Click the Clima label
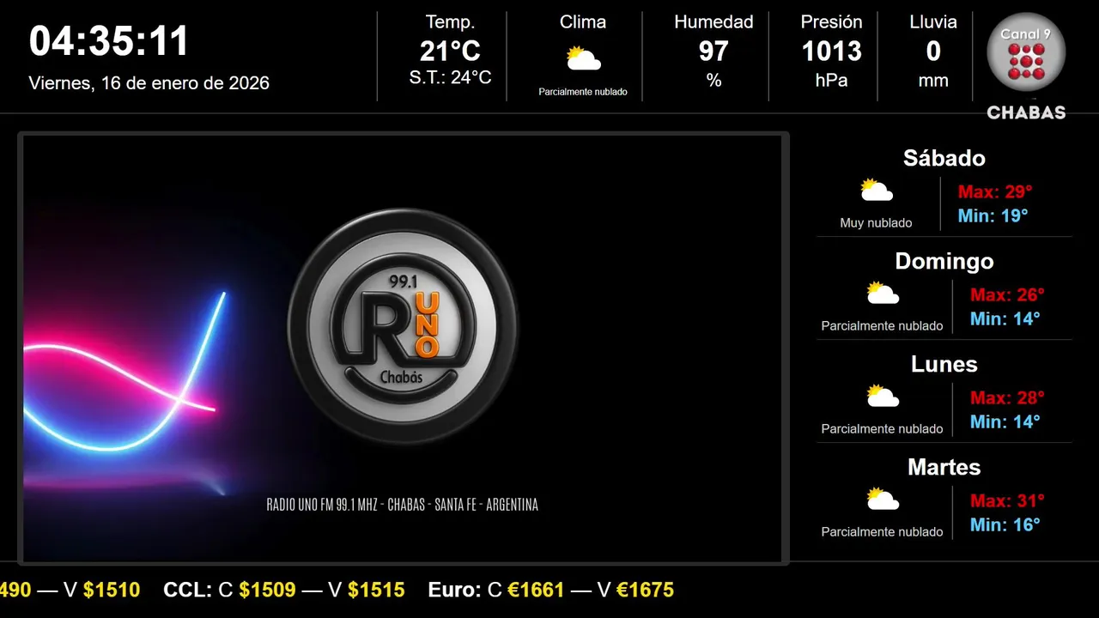The height and width of the screenshot is (618, 1099). 583,22
